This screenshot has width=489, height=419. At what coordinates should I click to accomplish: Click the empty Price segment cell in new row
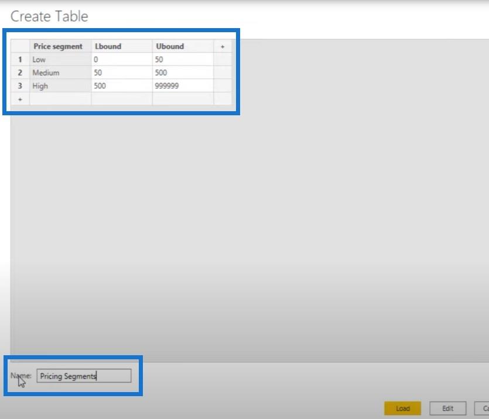click(60, 99)
